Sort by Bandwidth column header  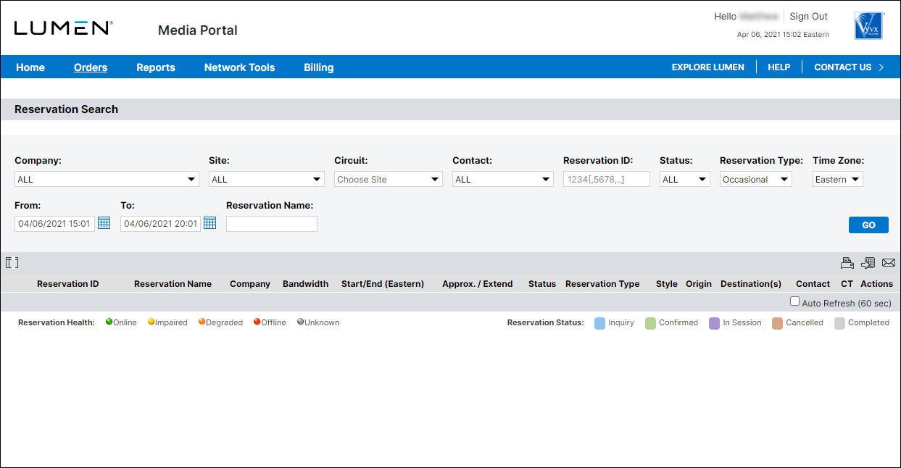(305, 284)
